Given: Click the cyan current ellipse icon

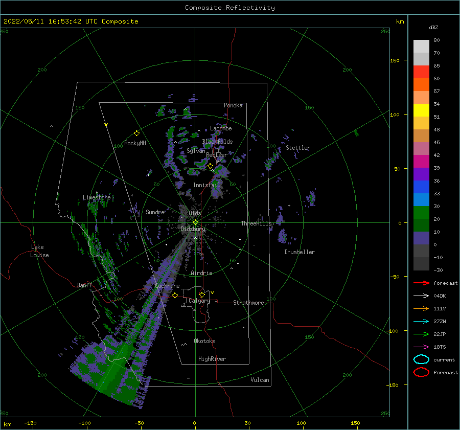Looking at the screenshot, I should pyautogui.click(x=421, y=359).
